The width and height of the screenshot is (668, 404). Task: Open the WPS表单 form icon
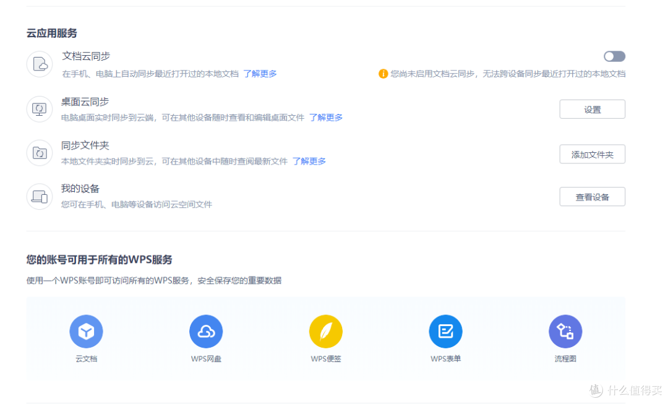click(x=445, y=331)
